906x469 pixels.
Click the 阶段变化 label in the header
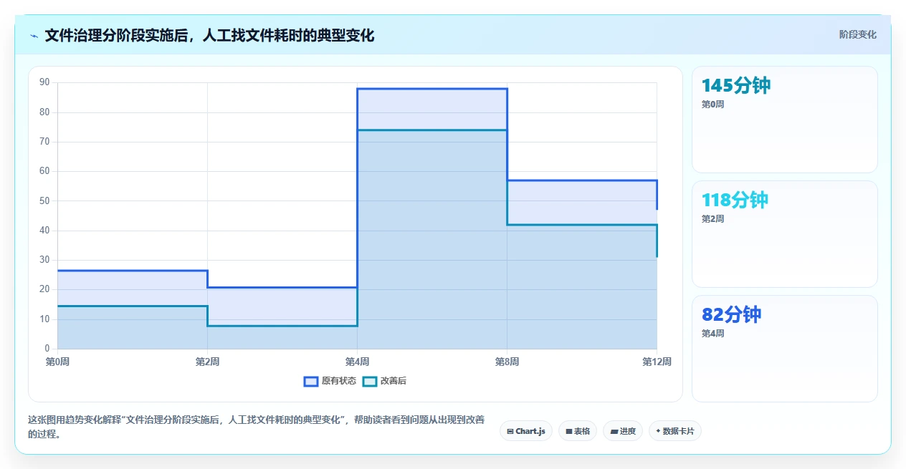(857, 34)
